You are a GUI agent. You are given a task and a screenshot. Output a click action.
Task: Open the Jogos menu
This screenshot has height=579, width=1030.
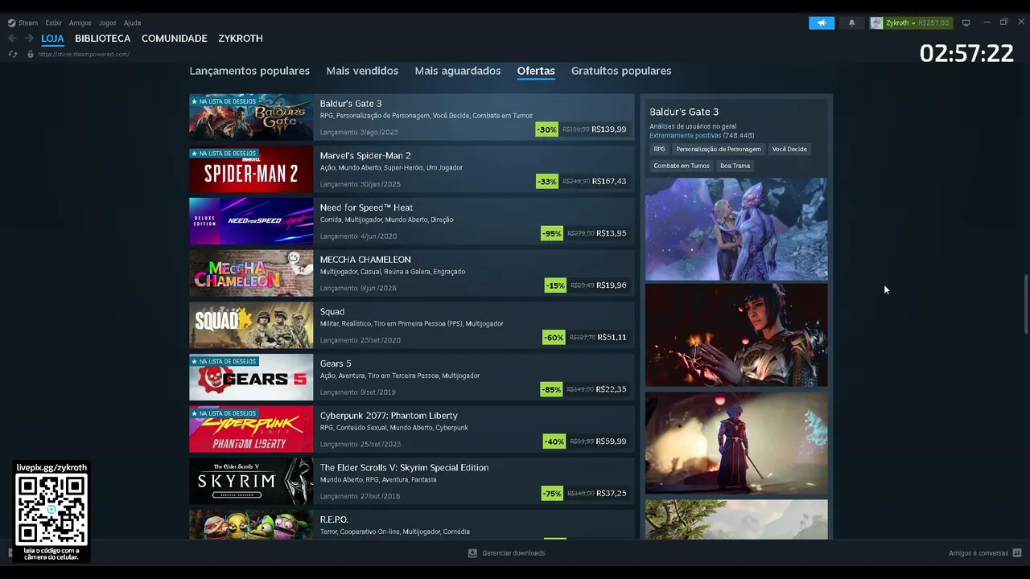[x=107, y=23]
